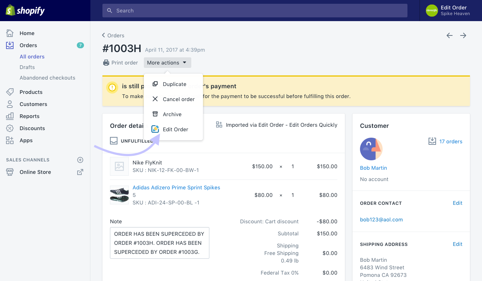Open Reports via its chart icon
Screen dimensions: 482x281
[x=9, y=116]
